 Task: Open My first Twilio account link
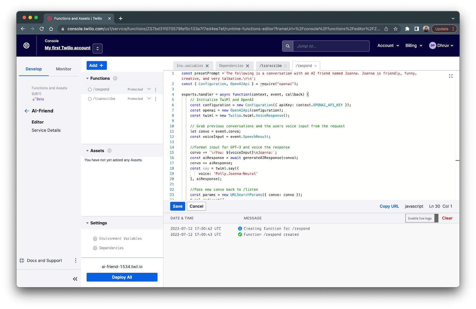68,48
